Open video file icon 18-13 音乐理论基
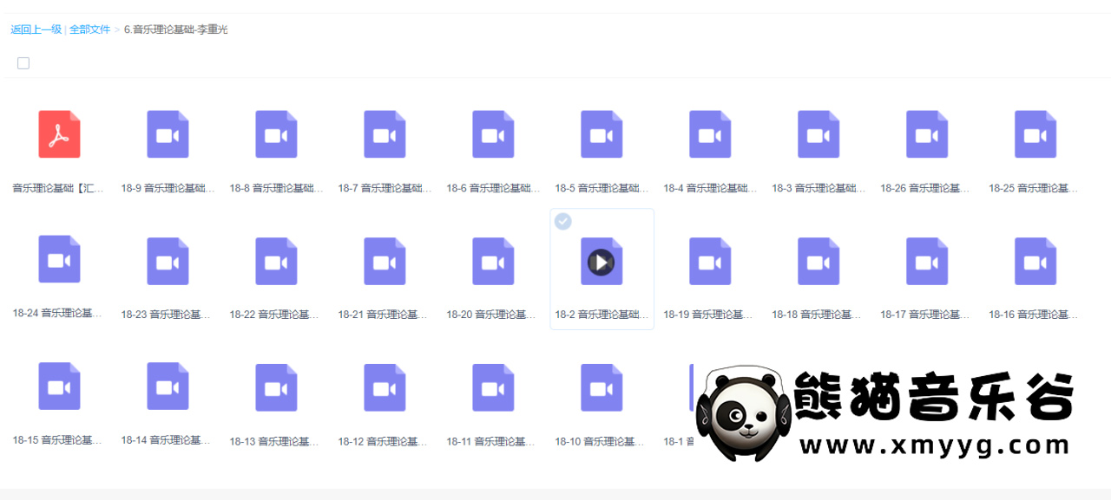This screenshot has width=1111, height=500. click(276, 387)
